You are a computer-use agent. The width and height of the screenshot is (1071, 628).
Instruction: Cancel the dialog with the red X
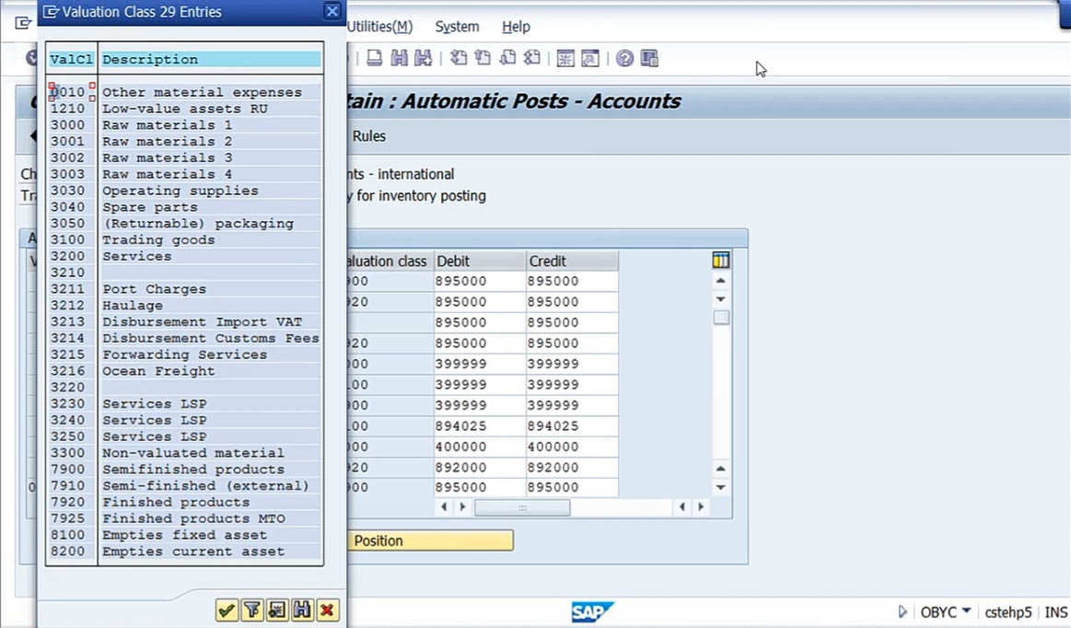[x=327, y=610]
